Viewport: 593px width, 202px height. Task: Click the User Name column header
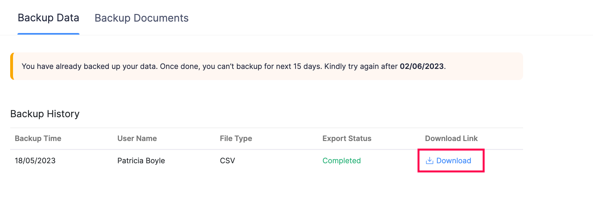[x=137, y=138]
